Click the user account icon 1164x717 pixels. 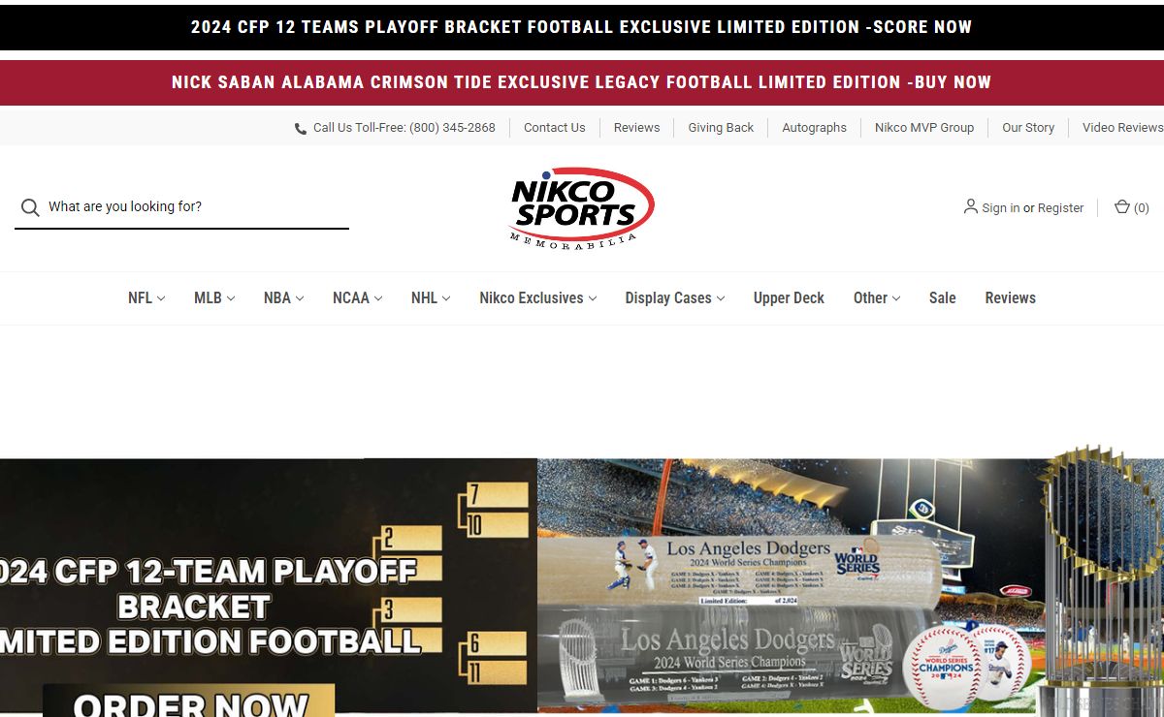tap(970, 206)
